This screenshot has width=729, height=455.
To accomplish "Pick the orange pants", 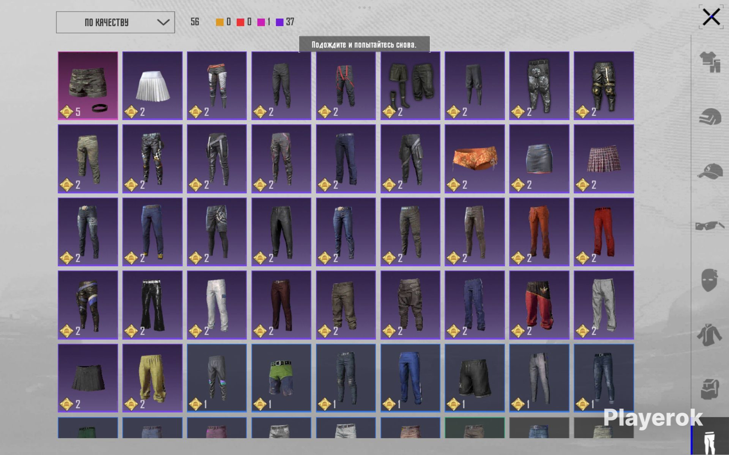I will point(539,232).
